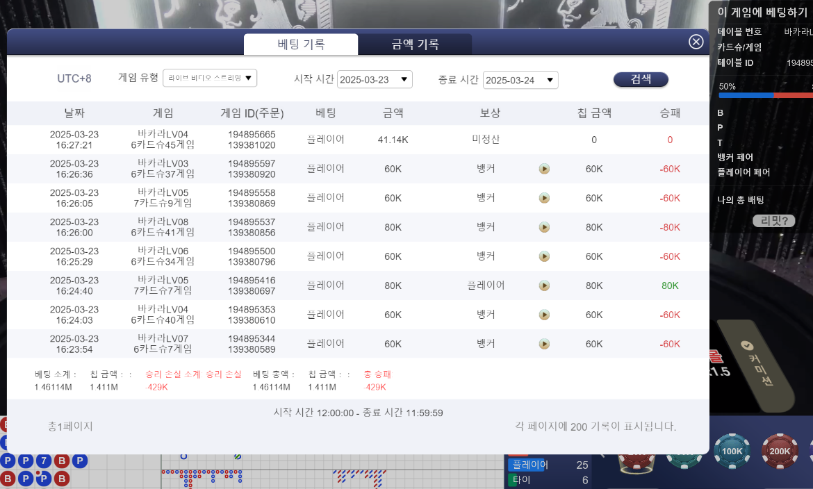Play replay for game ID 194895558
Viewport: 813px width, 489px height.
coord(544,198)
